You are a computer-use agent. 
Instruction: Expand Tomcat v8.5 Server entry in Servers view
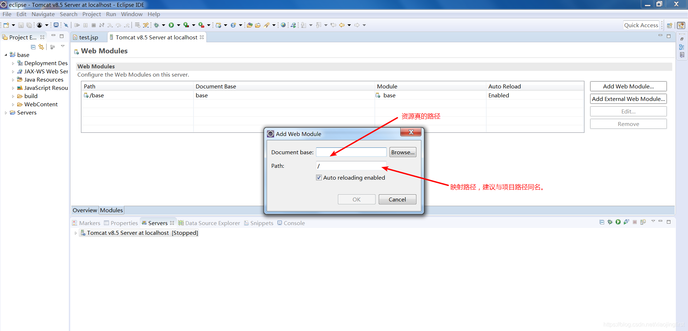point(76,233)
